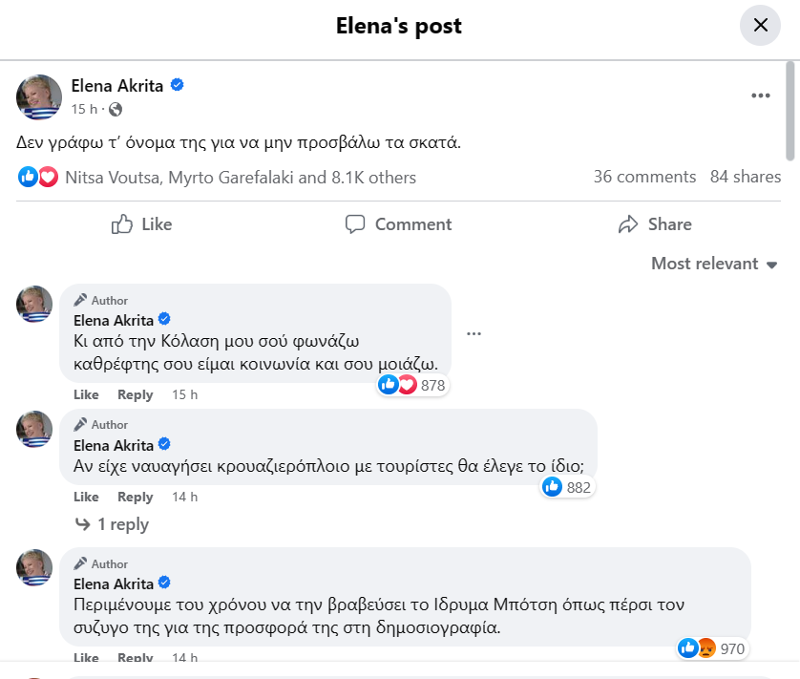Click the Like thumbs-up button on post
This screenshot has width=800, height=679.
click(142, 224)
